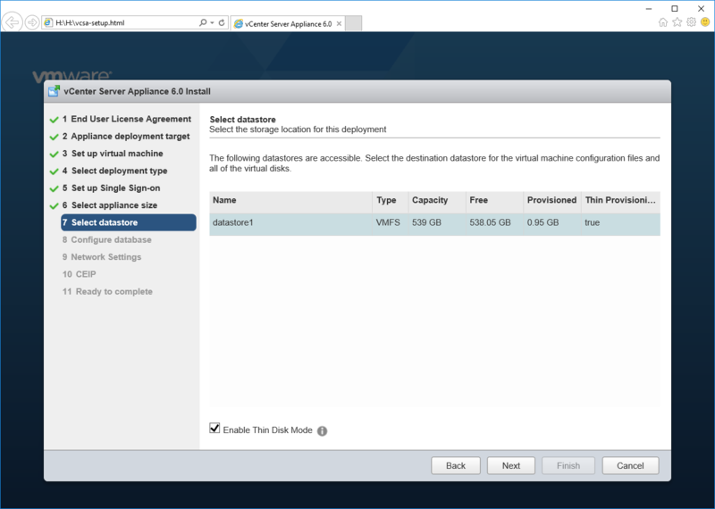Screen dimensions: 715x509
Task: Go to step 5 Set up Single Sign-on
Action: coord(111,188)
